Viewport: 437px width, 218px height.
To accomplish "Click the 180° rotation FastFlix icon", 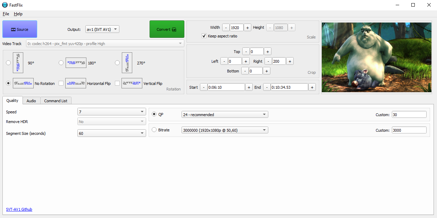I will [76, 63].
